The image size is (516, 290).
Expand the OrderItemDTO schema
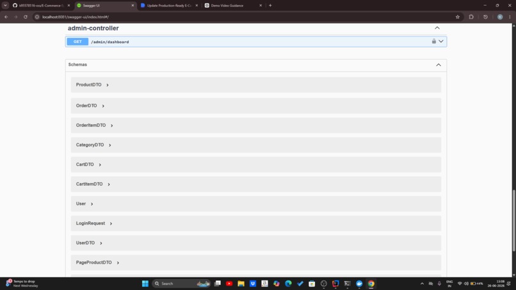tap(112, 125)
